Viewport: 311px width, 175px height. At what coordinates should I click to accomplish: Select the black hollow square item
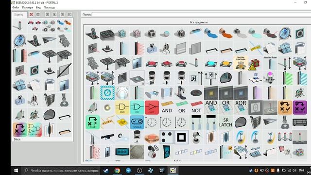181,137
